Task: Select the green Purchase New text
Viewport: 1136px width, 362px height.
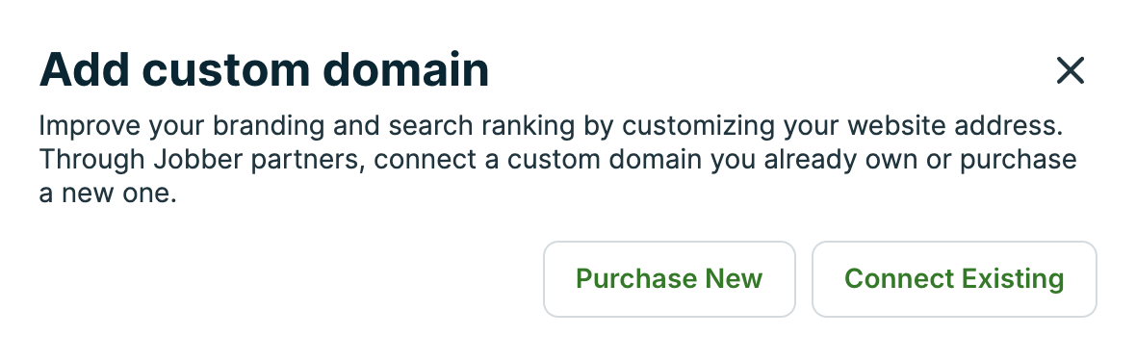Action: click(x=669, y=279)
